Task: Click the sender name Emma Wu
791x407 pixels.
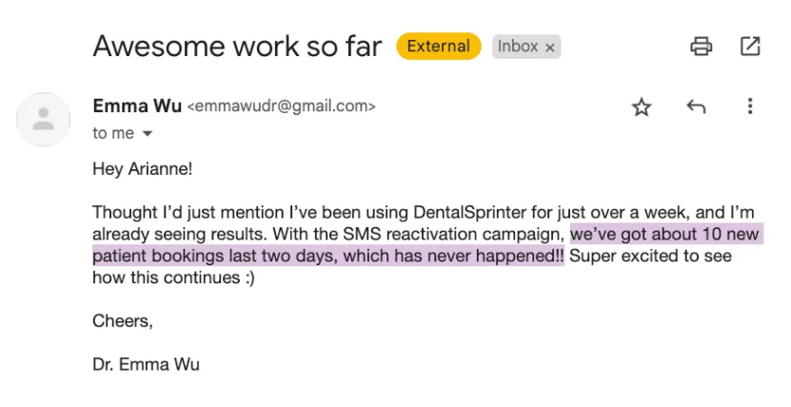Action: click(136, 106)
